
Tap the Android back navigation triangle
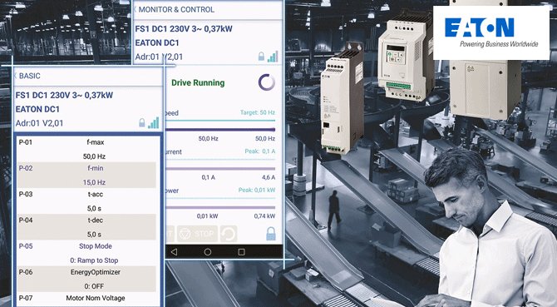point(174,252)
